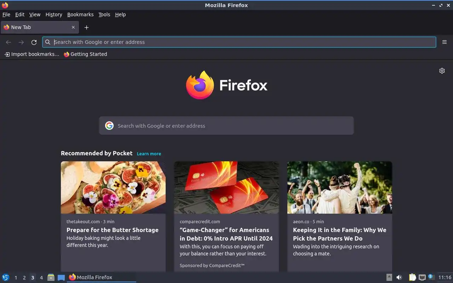
Task: Open the Tools menu
Action: pyautogui.click(x=104, y=15)
